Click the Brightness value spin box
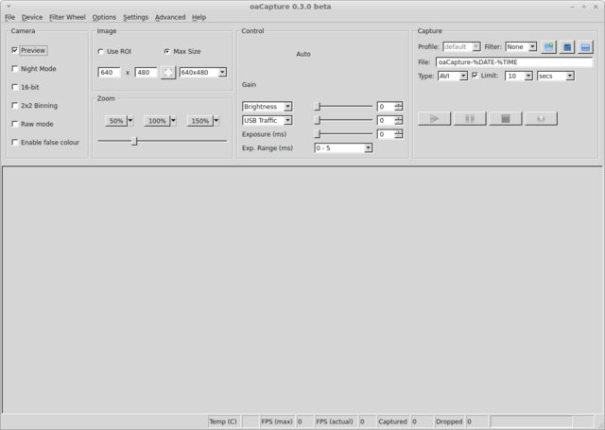The width and height of the screenshot is (605, 430). point(390,107)
